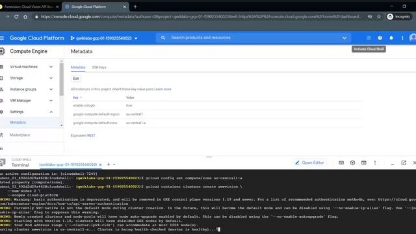Click the Settings gear icon in sidebar
The image size is (416, 234).
[x=1, y=112]
